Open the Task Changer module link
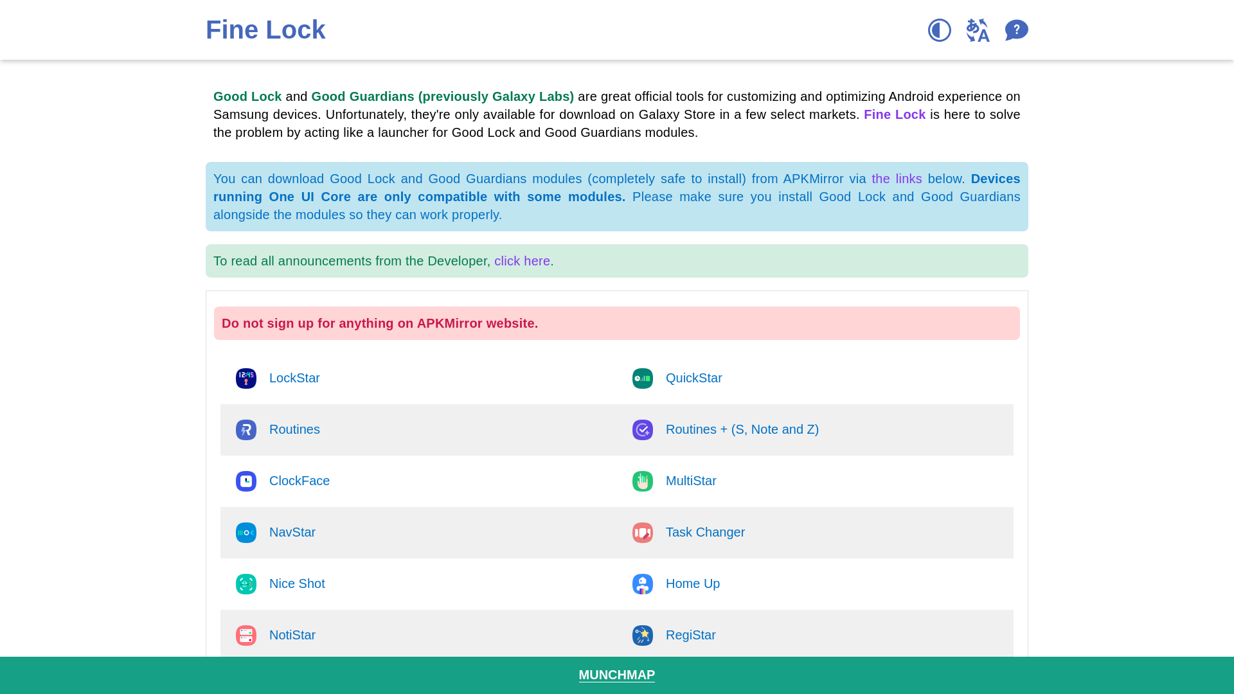This screenshot has height=694, width=1234. point(706,532)
